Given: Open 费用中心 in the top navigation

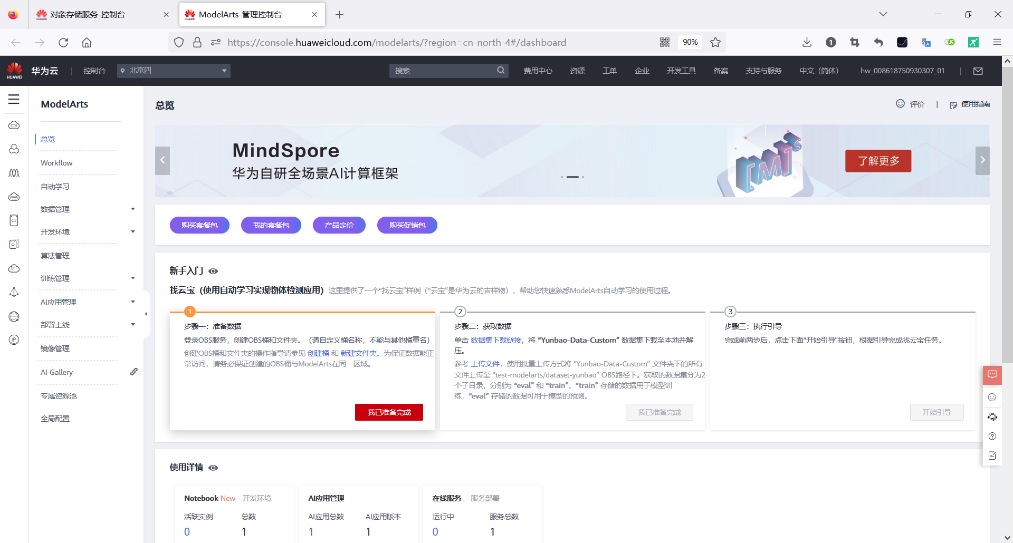Looking at the screenshot, I should [x=538, y=71].
